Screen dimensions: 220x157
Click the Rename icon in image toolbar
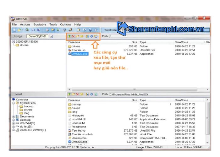pyautogui.click(x=82, y=36)
